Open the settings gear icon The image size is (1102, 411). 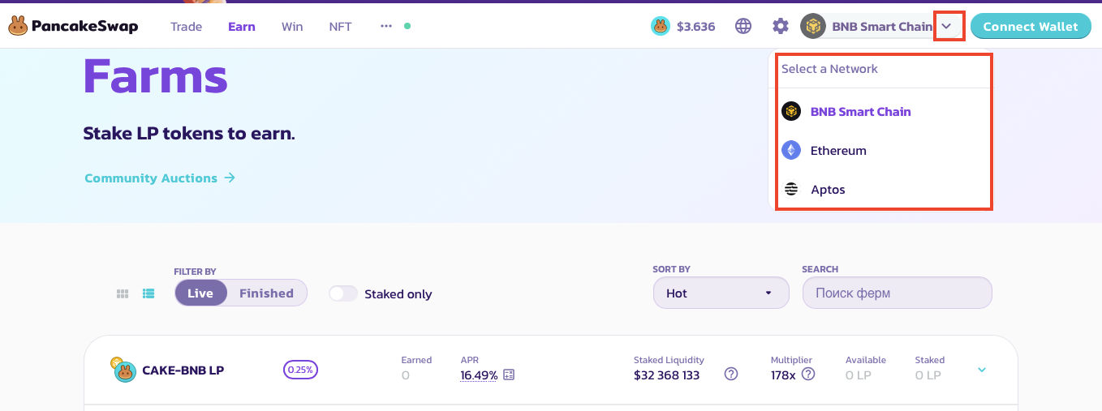click(x=781, y=27)
